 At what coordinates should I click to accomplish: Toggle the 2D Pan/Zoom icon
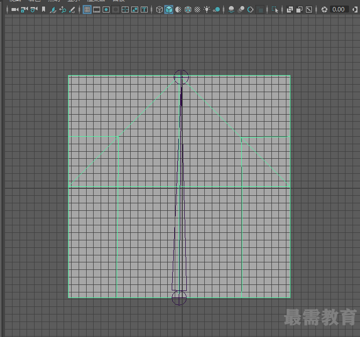click(63, 10)
